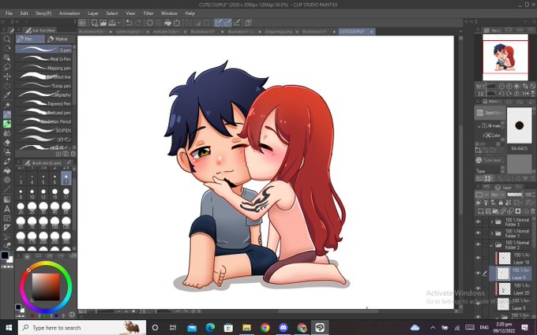Click the new raster layer icon
Image resolution: width=537 pixels, height=335 pixels.
481,211
